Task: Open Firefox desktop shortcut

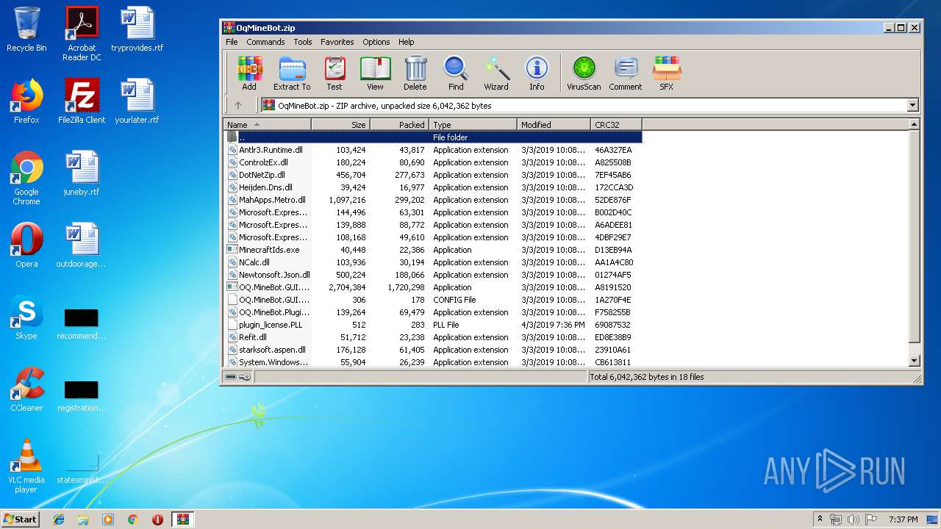Action: tap(26, 101)
